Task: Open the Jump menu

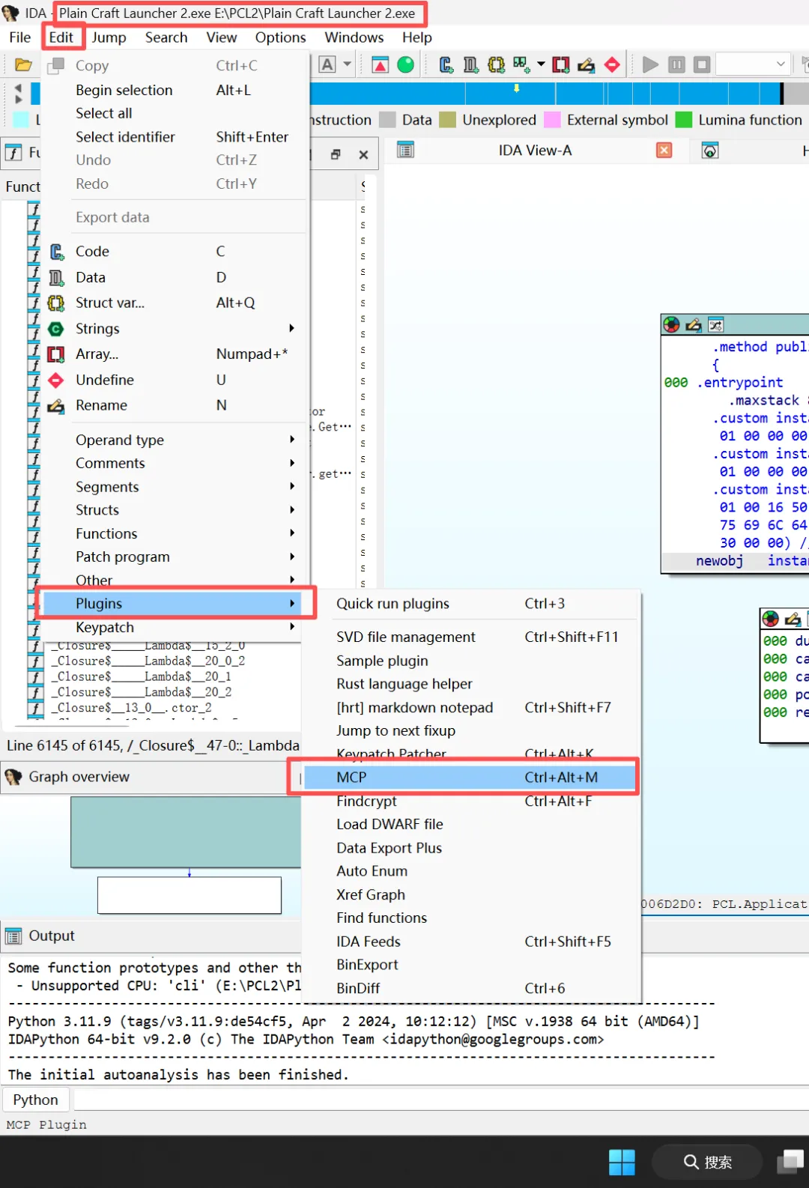Action: coord(109,37)
